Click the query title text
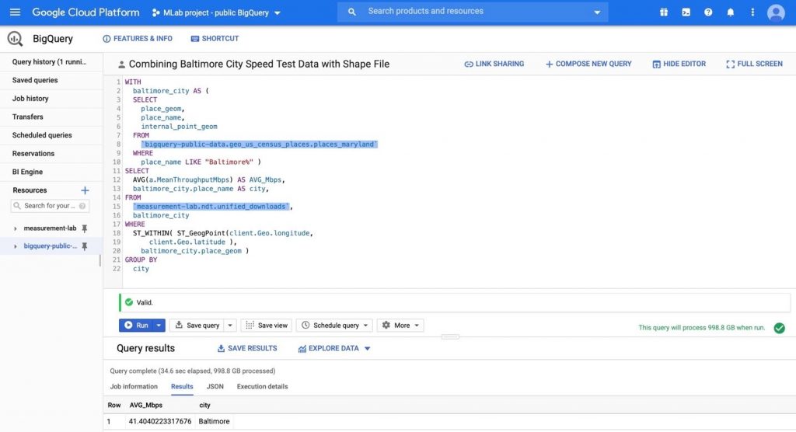796x432 pixels. click(x=259, y=64)
